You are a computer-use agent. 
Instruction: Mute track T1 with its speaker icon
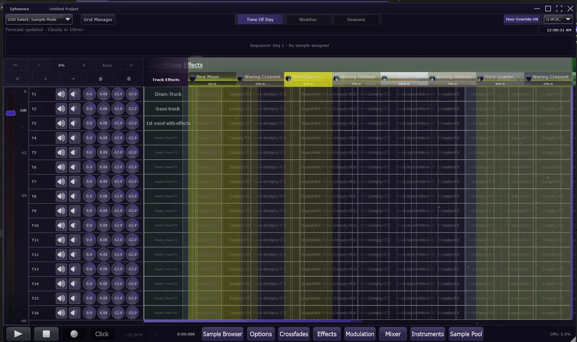pyautogui.click(x=61, y=94)
